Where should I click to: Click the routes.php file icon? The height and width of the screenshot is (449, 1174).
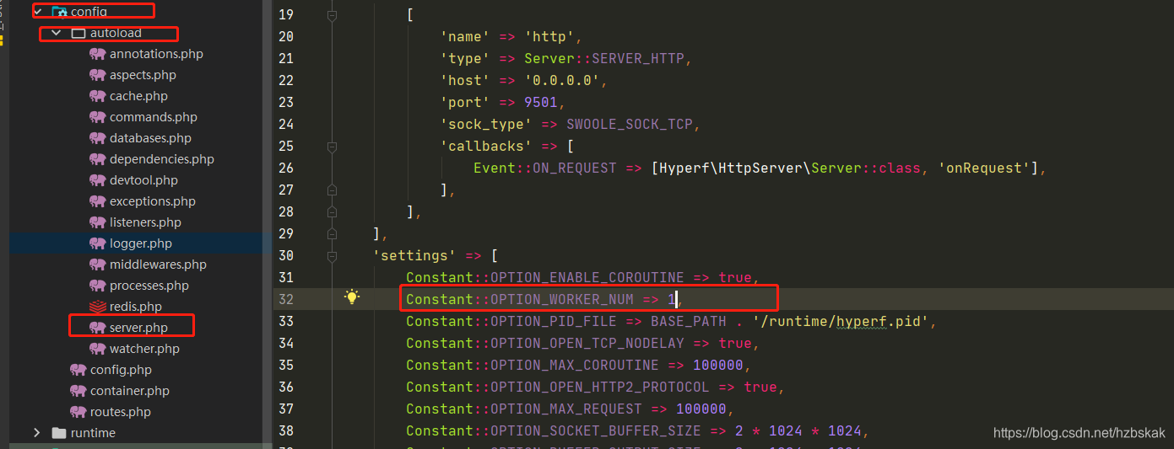pos(78,412)
